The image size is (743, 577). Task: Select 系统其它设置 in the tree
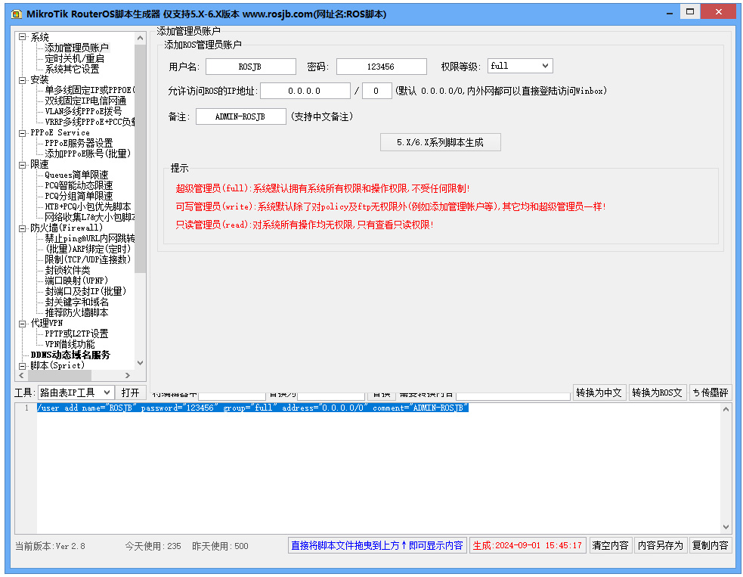click(x=72, y=70)
